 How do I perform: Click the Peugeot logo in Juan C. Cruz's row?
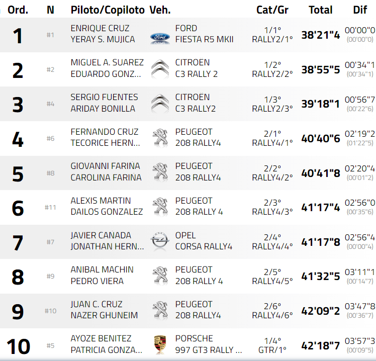pos(160,310)
